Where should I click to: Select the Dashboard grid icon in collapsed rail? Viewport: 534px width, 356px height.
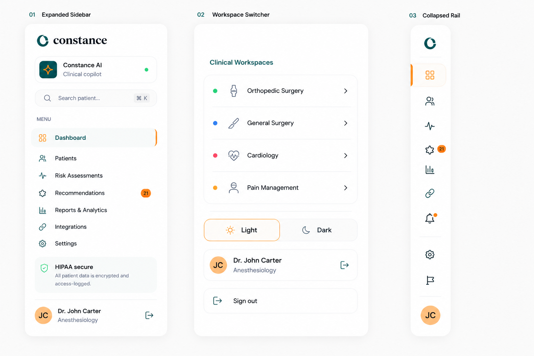coord(430,75)
